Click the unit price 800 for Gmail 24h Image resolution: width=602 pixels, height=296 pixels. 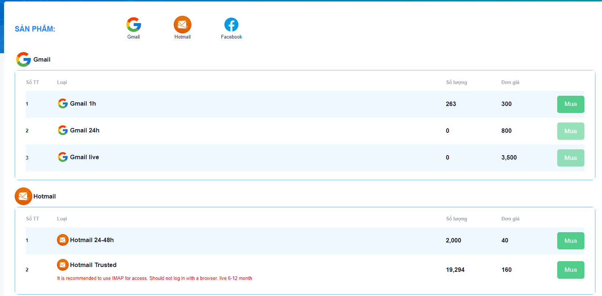(507, 131)
